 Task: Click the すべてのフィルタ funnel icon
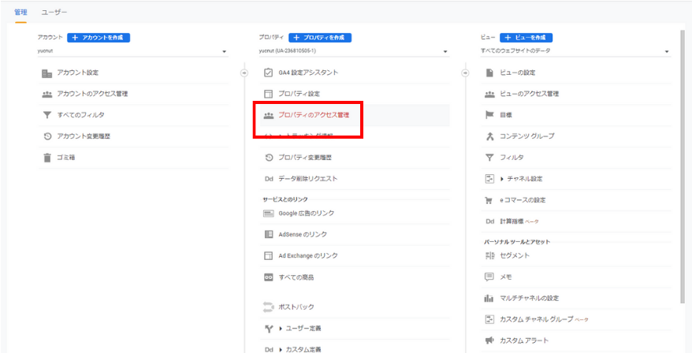point(47,115)
